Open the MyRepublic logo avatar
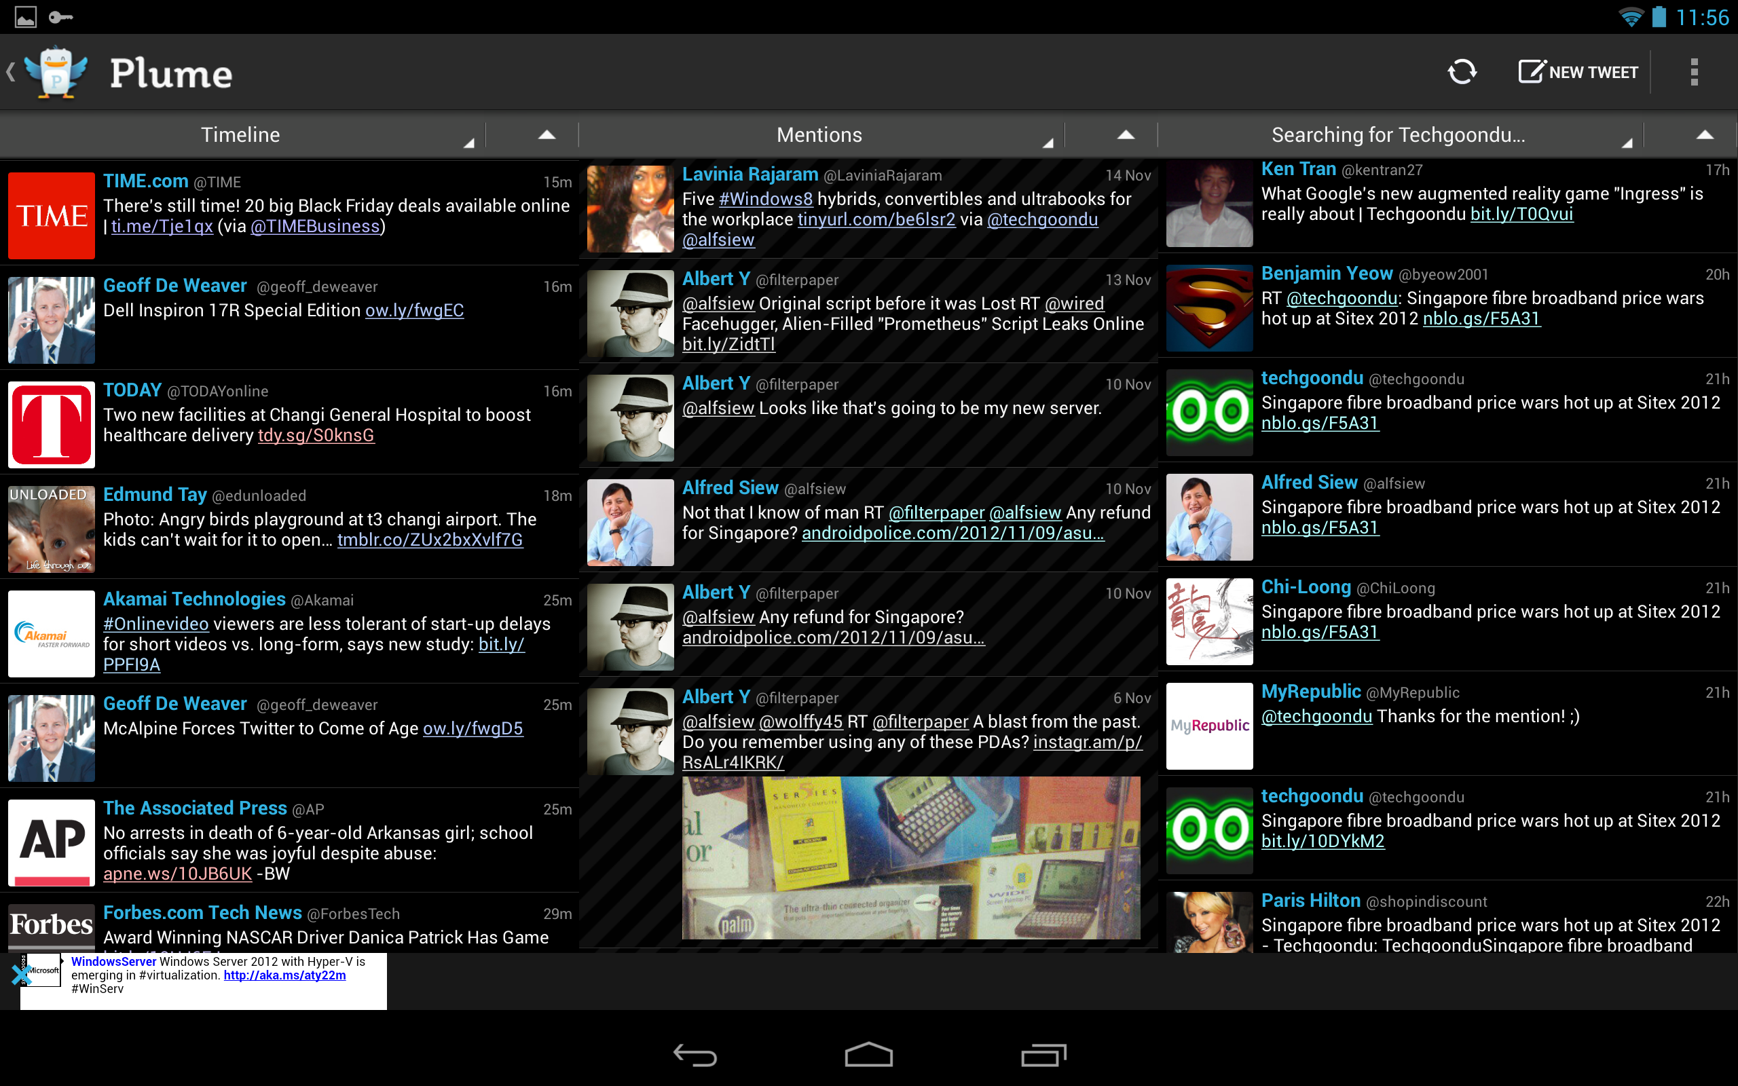The image size is (1738, 1086). 1209,726
